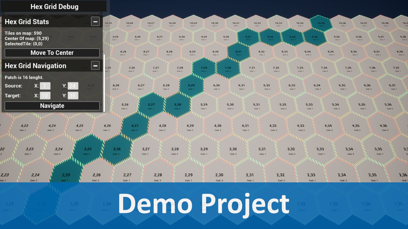The width and height of the screenshot is (408, 229).
Task: Click the Move To Center button
Action: 52,53
